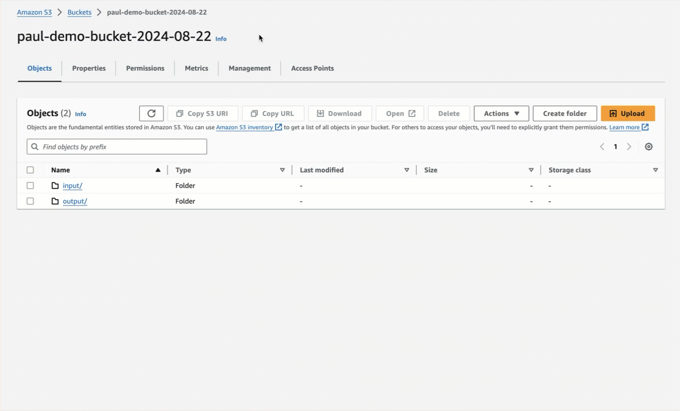Select the output/ row checkbox
Screen dimensions: 680x411
30,201
